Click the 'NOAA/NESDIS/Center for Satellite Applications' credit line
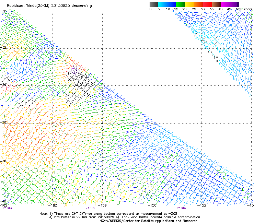Screen dimensions: 254x223 pyautogui.click(x=148, y=221)
